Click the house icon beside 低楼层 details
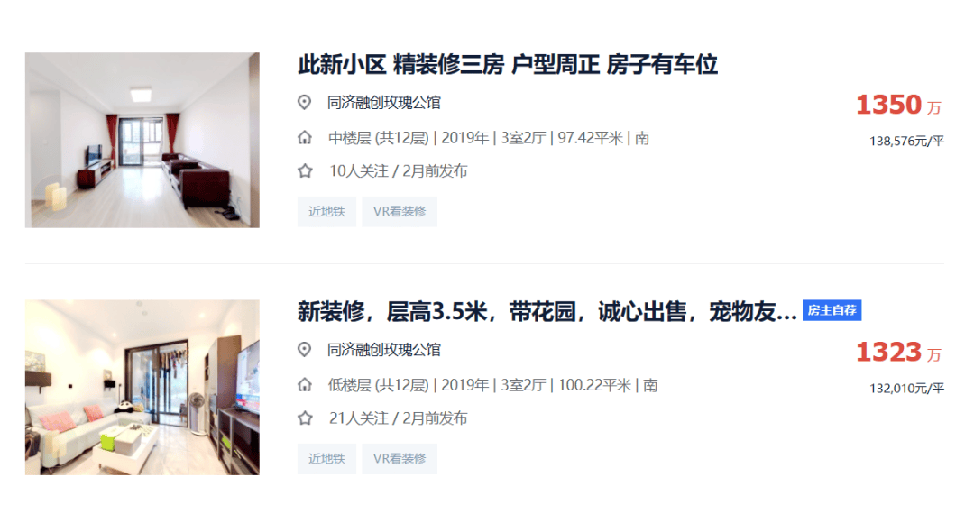This screenshot has height=505, width=974. click(305, 384)
